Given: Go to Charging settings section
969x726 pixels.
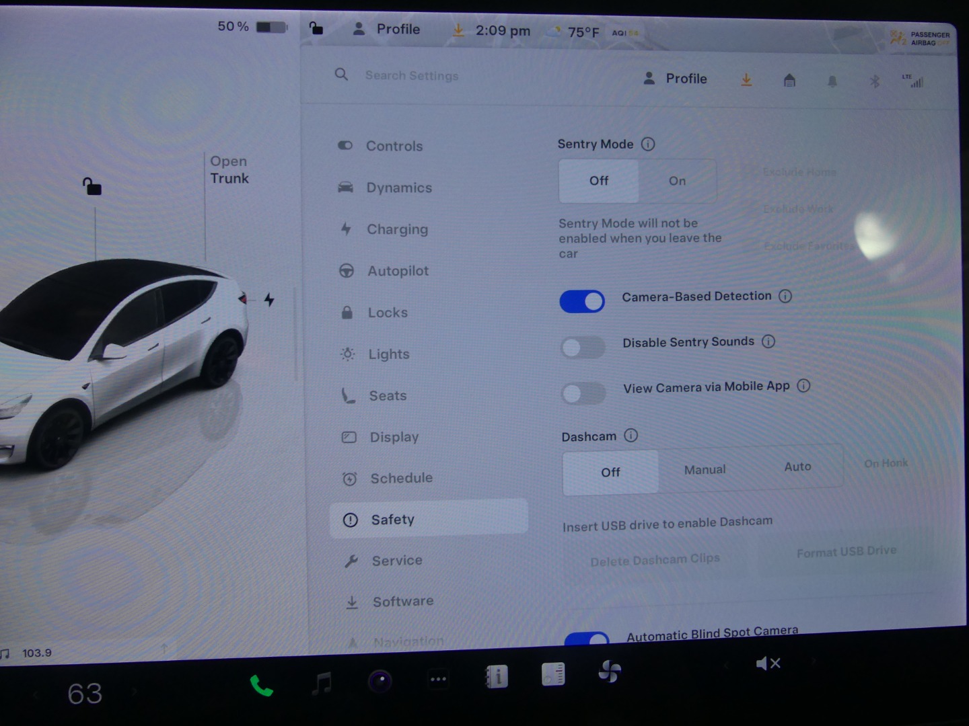Looking at the screenshot, I should [x=396, y=229].
